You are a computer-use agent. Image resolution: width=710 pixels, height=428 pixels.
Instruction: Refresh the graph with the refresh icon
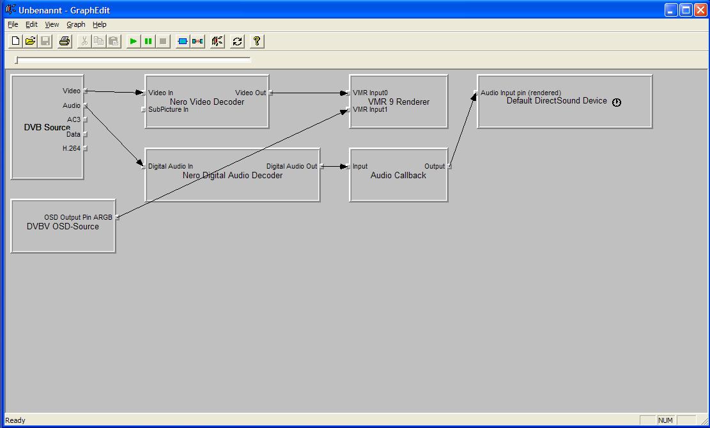[x=237, y=41]
